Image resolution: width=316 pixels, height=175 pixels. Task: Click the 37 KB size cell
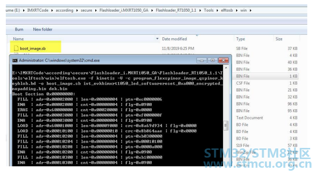click(x=292, y=48)
